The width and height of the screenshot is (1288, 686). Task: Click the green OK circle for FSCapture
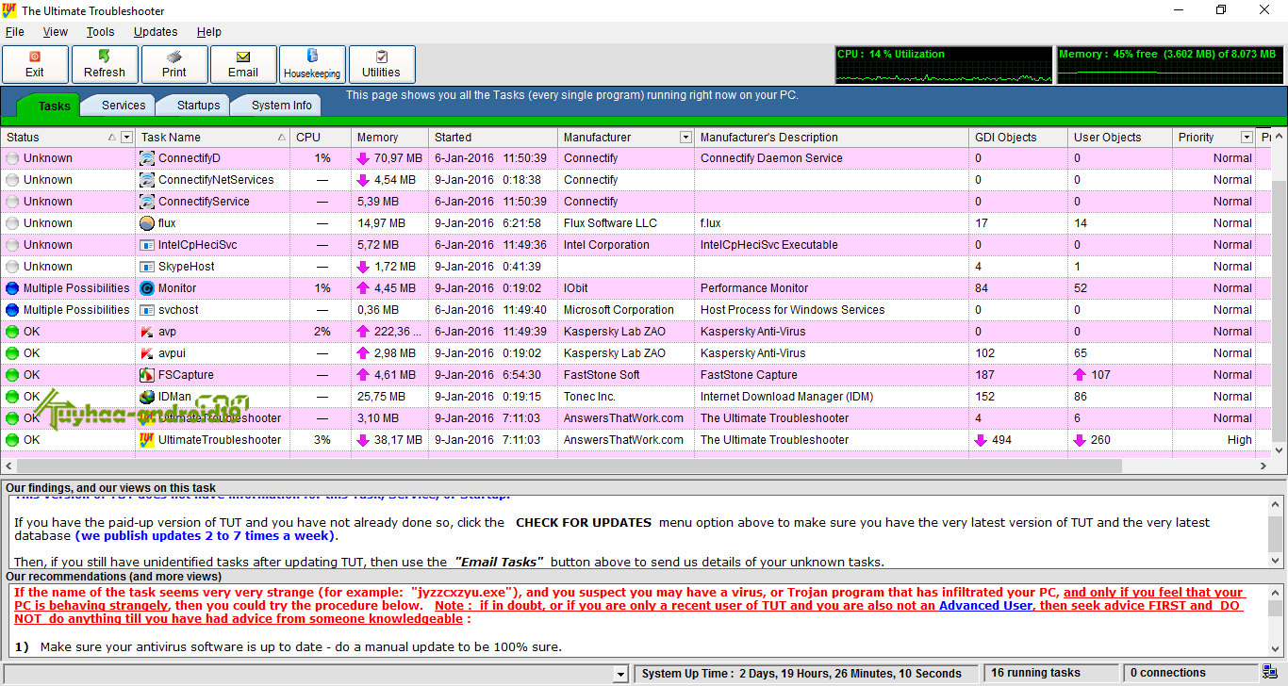tap(12, 375)
